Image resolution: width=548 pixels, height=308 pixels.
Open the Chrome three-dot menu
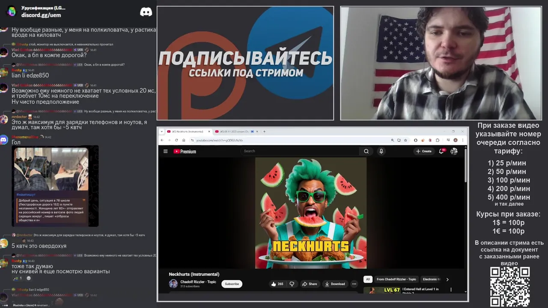point(462,140)
